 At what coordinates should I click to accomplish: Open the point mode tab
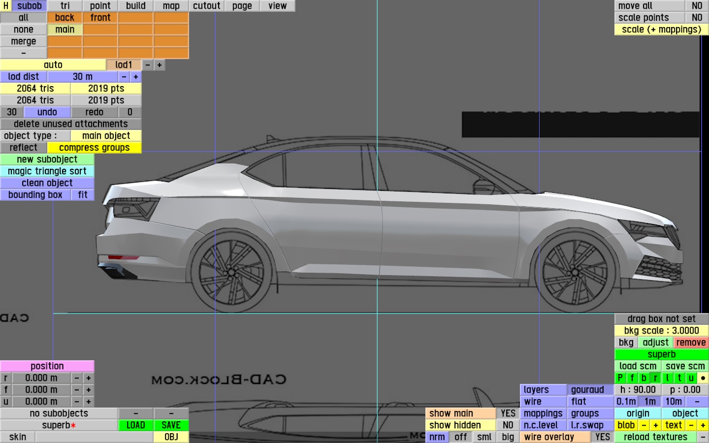click(100, 6)
